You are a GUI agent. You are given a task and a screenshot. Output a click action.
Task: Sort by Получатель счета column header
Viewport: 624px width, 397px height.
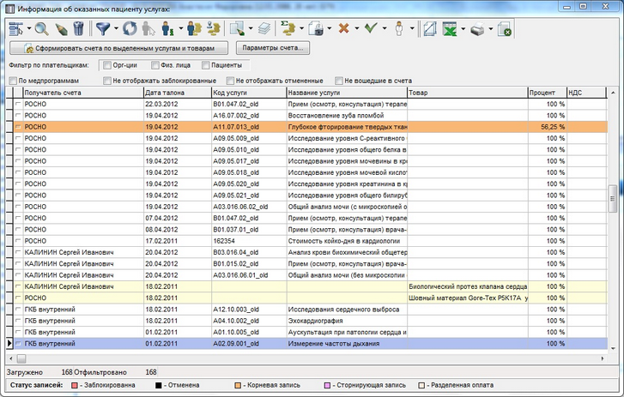[82, 93]
